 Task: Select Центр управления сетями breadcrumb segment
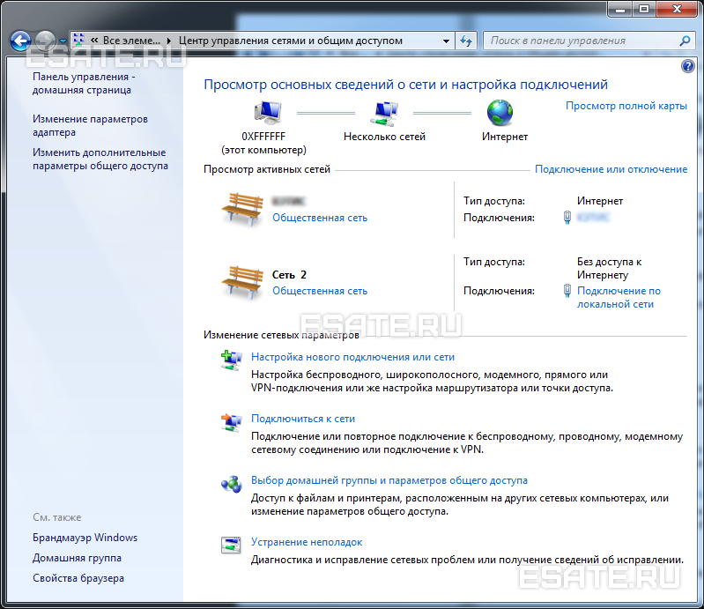[290, 41]
